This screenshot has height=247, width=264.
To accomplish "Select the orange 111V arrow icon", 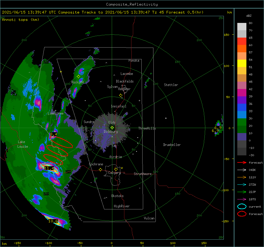I will click(x=242, y=177).
